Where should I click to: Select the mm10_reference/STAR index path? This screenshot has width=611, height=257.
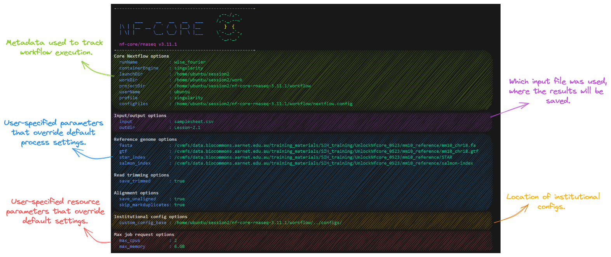(313, 157)
